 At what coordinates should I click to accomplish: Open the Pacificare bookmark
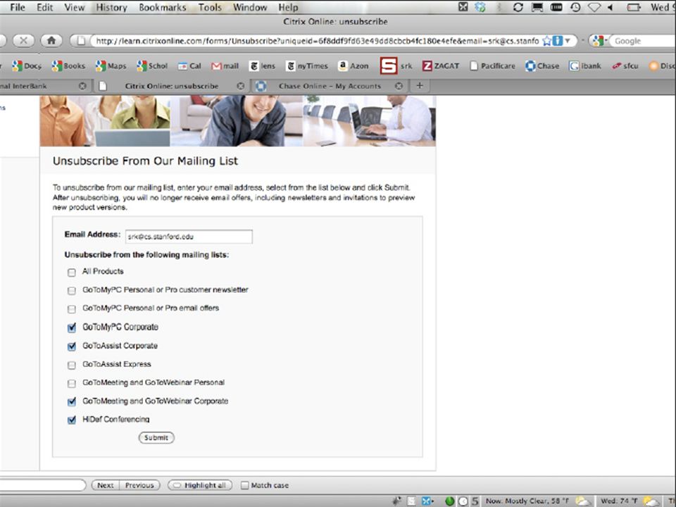[492, 66]
